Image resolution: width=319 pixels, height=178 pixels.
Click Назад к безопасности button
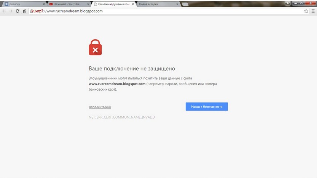point(207,106)
